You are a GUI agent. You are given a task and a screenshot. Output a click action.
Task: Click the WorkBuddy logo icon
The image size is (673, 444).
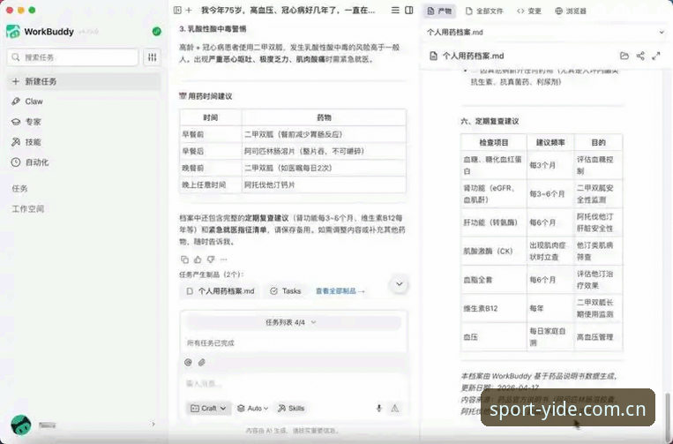click(x=13, y=32)
